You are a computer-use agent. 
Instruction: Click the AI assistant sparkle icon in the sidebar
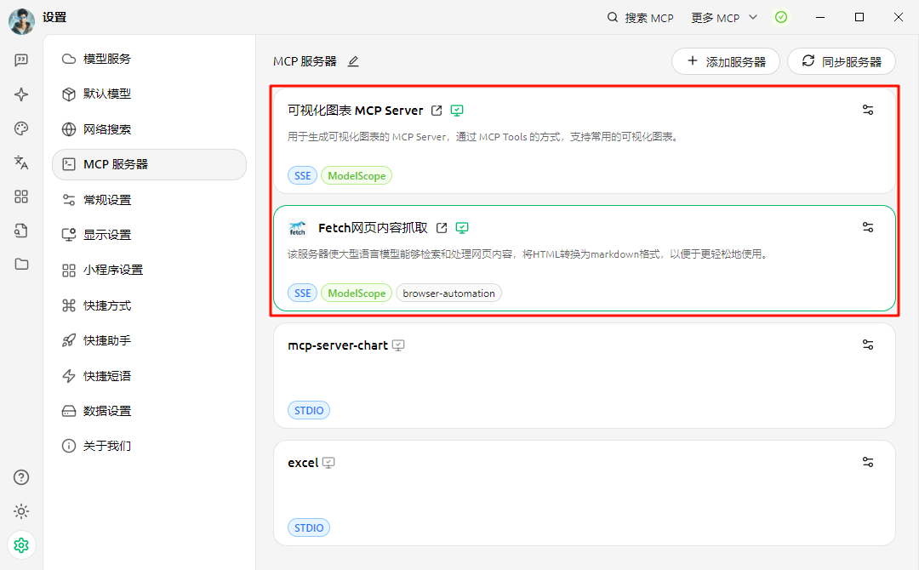[x=20, y=94]
